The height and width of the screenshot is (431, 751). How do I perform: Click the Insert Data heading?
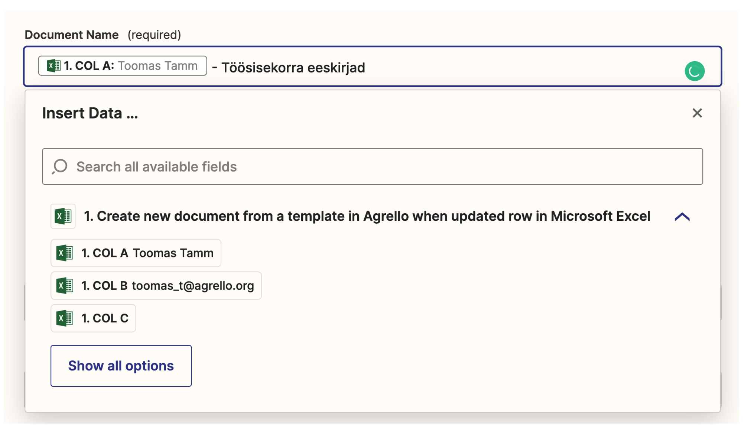click(x=90, y=113)
